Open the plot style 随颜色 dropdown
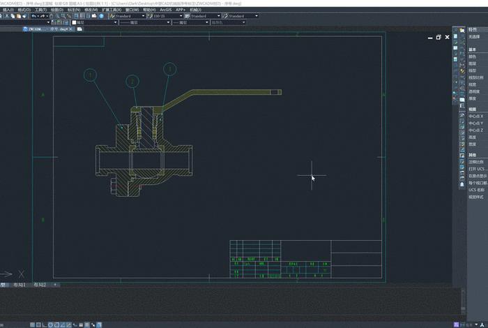Viewport: 488px width, 328px height. pos(228,22)
